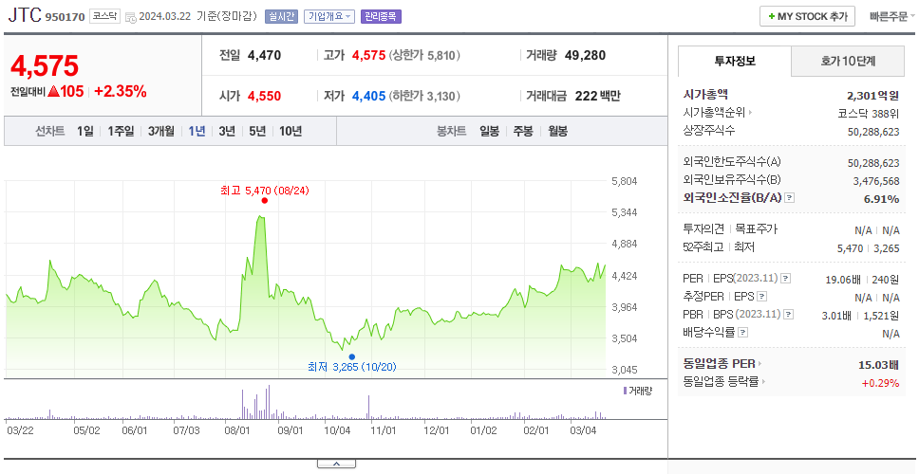Click the +0.29% industry change value
This screenshot has width=919, height=474.
tap(880, 383)
